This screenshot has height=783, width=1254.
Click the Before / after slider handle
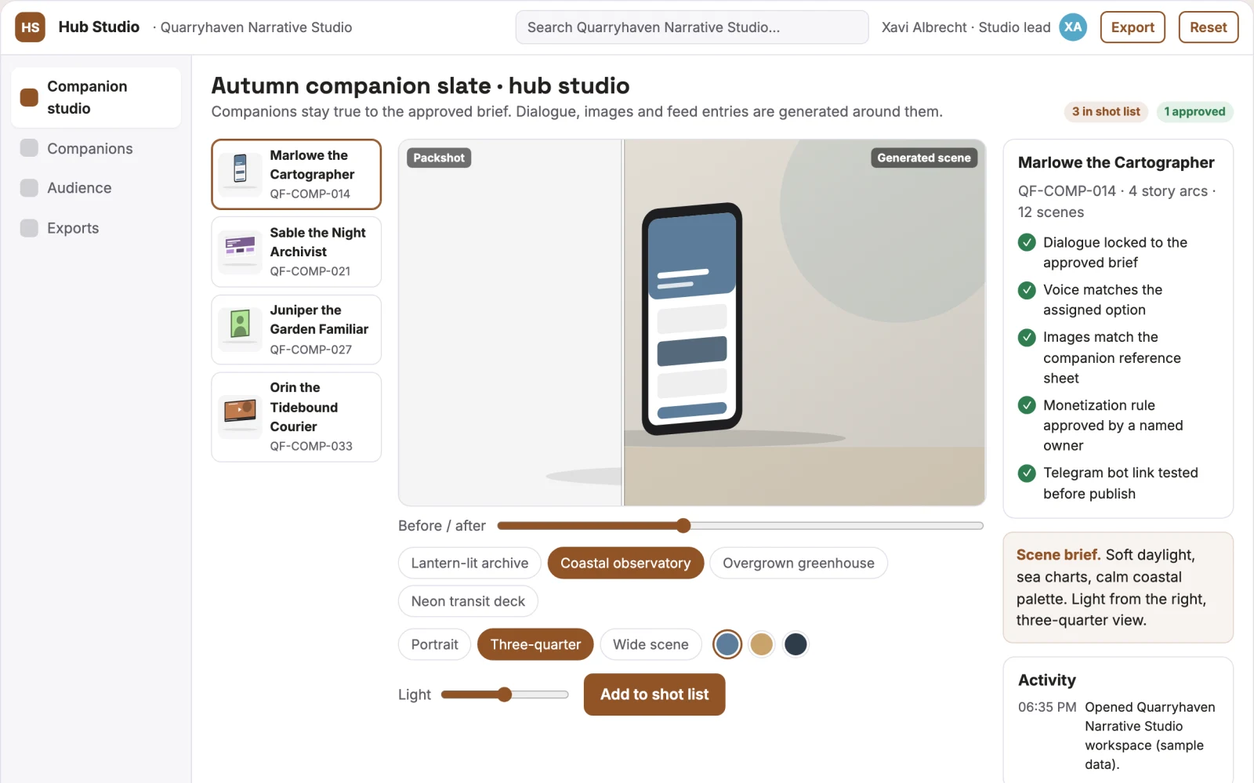click(683, 525)
